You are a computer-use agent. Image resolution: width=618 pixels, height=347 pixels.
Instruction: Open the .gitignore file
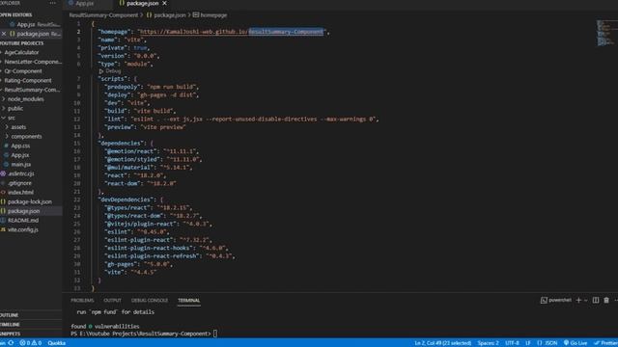pos(19,183)
